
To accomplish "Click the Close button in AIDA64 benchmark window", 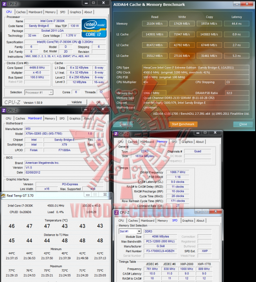I will pos(243,124).
